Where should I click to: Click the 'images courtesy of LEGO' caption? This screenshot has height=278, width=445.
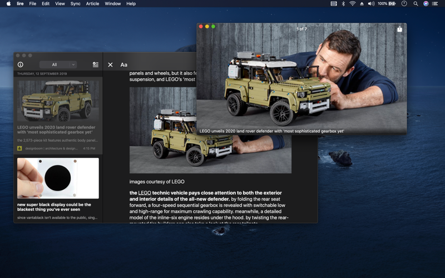[157, 182]
